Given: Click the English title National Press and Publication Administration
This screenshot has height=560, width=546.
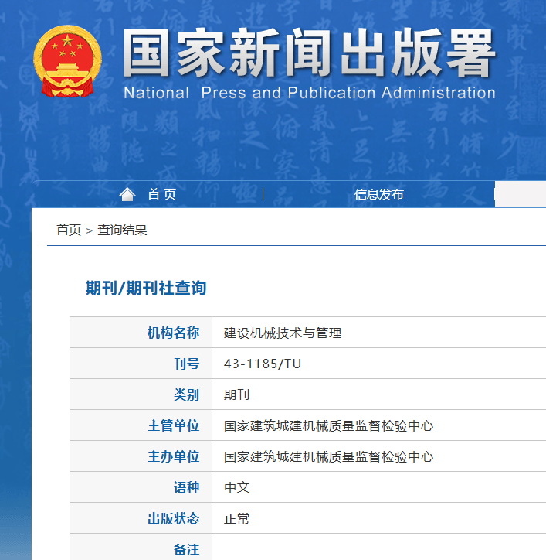Looking at the screenshot, I should (310, 93).
